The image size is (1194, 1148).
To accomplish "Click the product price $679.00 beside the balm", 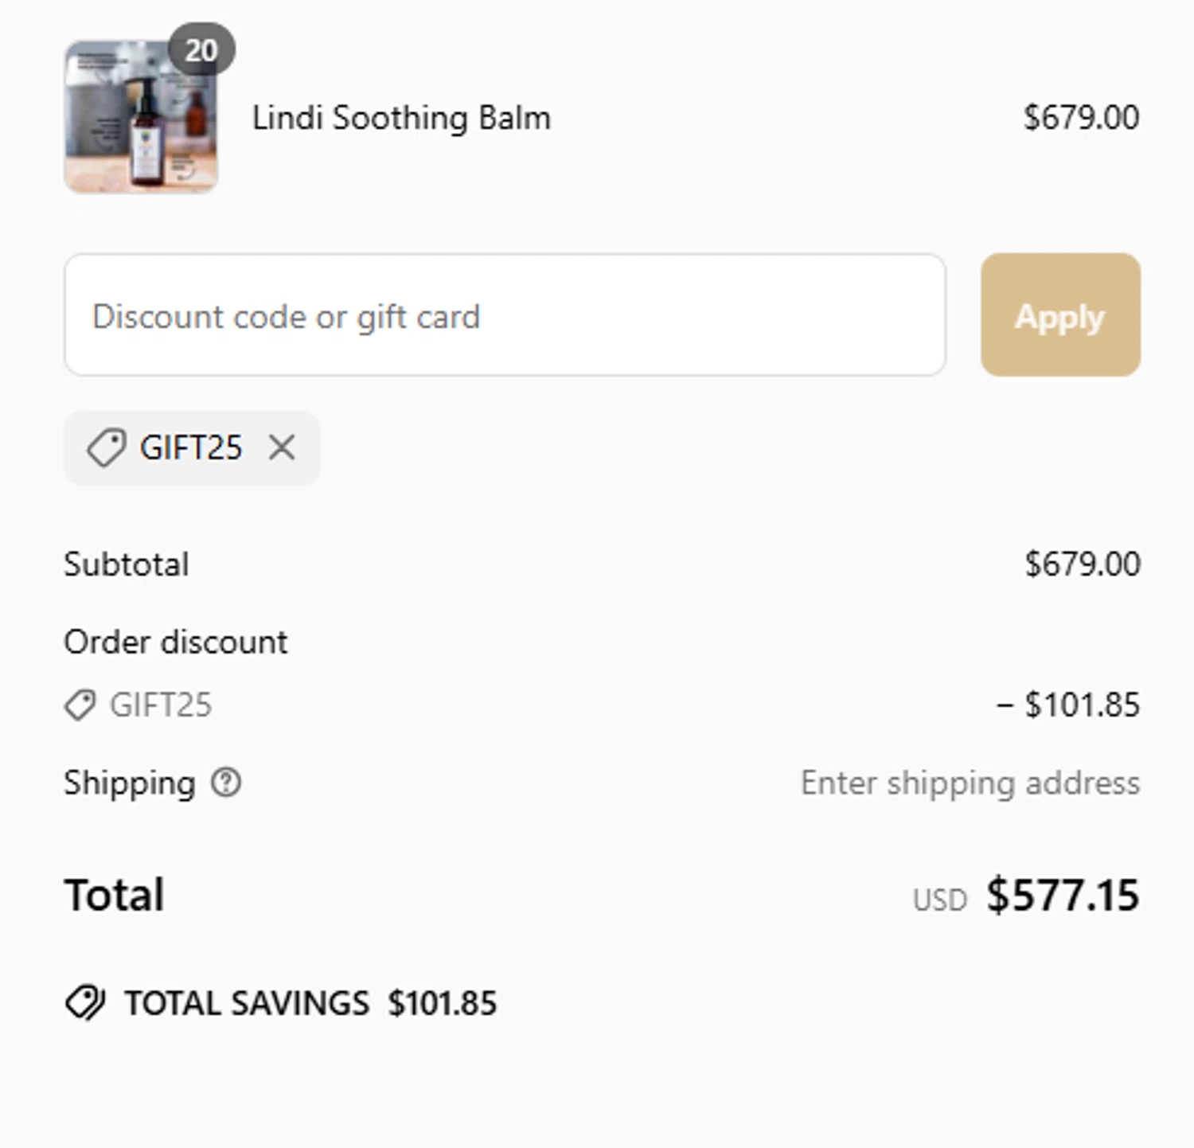I will point(1081,118).
